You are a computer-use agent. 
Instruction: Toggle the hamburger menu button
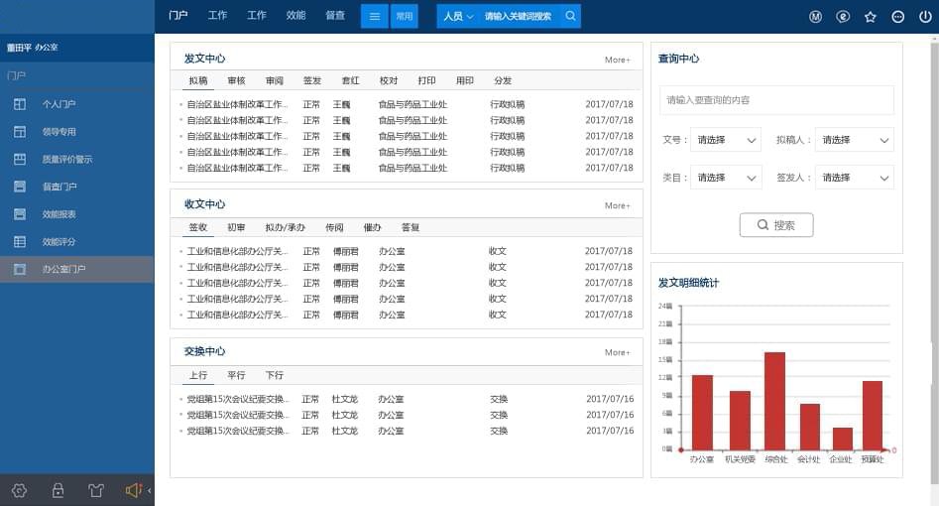[x=374, y=16]
